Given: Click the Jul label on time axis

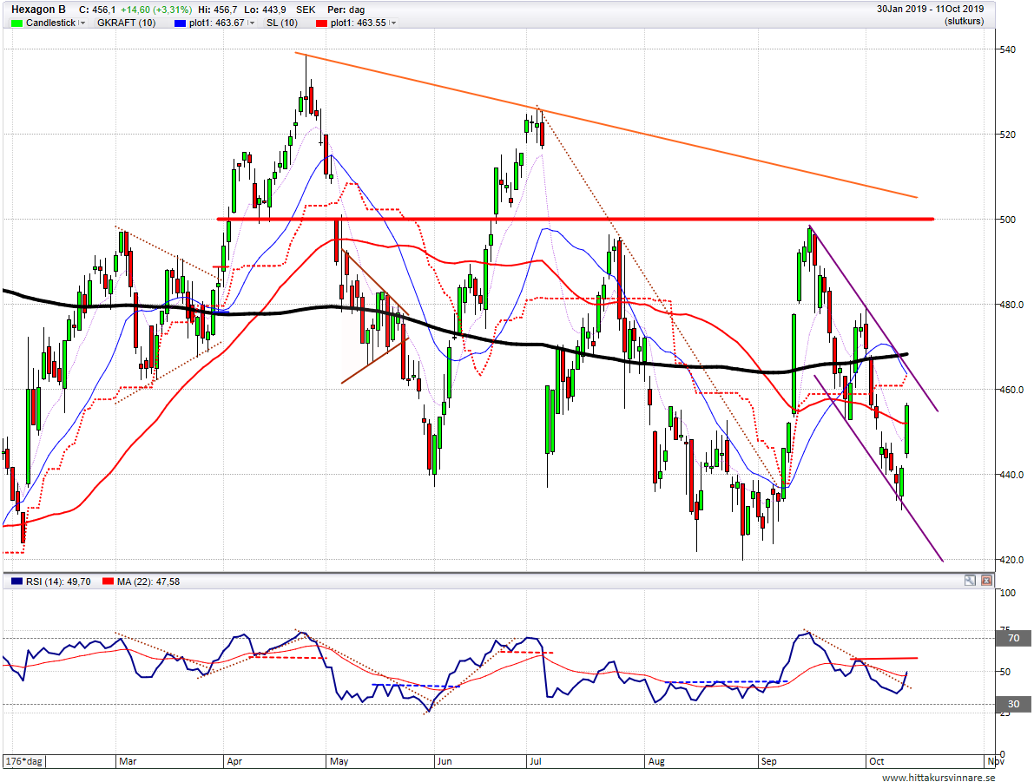Looking at the screenshot, I should point(535,761).
